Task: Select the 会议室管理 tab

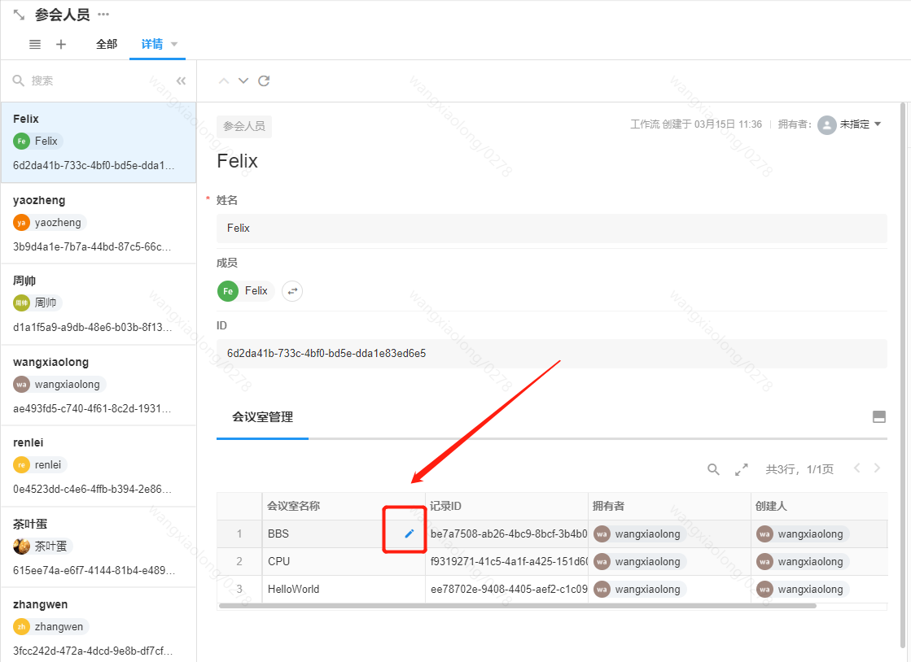Action: pyautogui.click(x=263, y=416)
